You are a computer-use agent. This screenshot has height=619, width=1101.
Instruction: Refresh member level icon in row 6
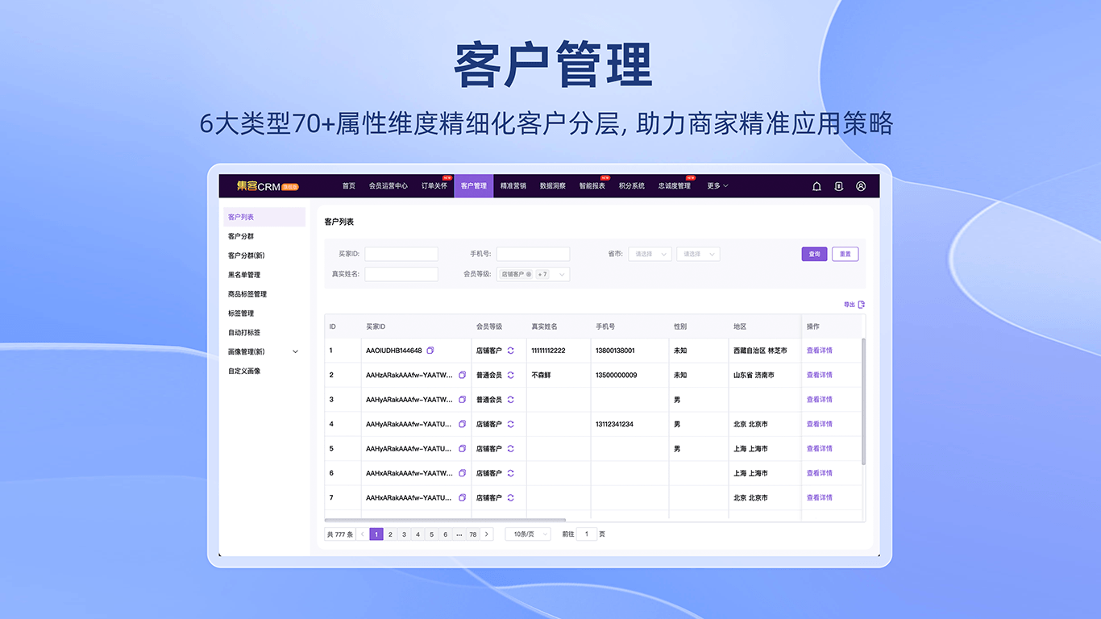coord(510,473)
